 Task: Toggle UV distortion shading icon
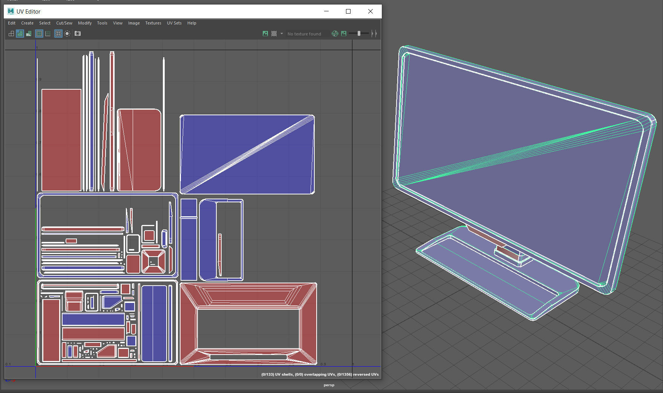pos(29,34)
